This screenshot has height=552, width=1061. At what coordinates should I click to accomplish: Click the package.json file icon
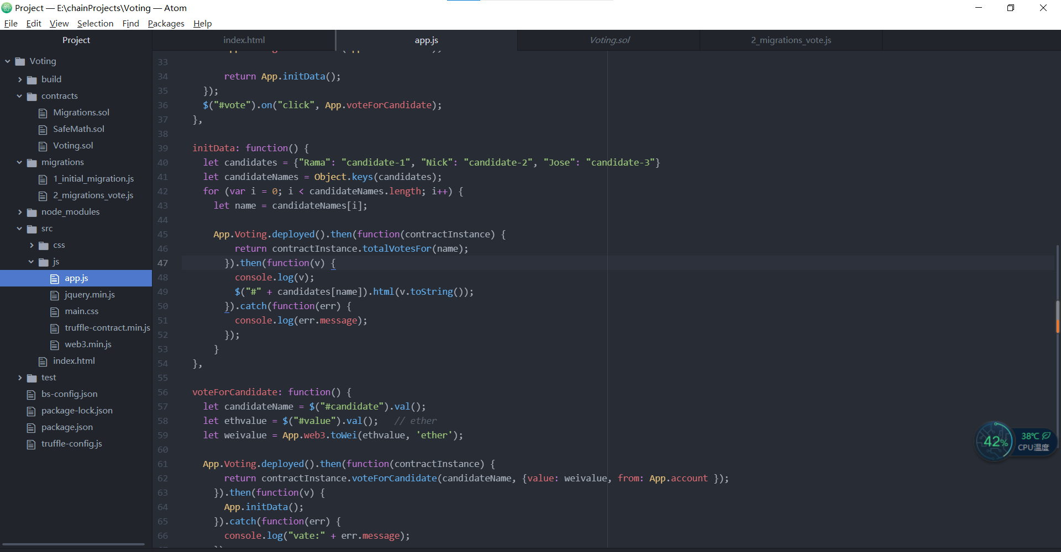tap(31, 427)
